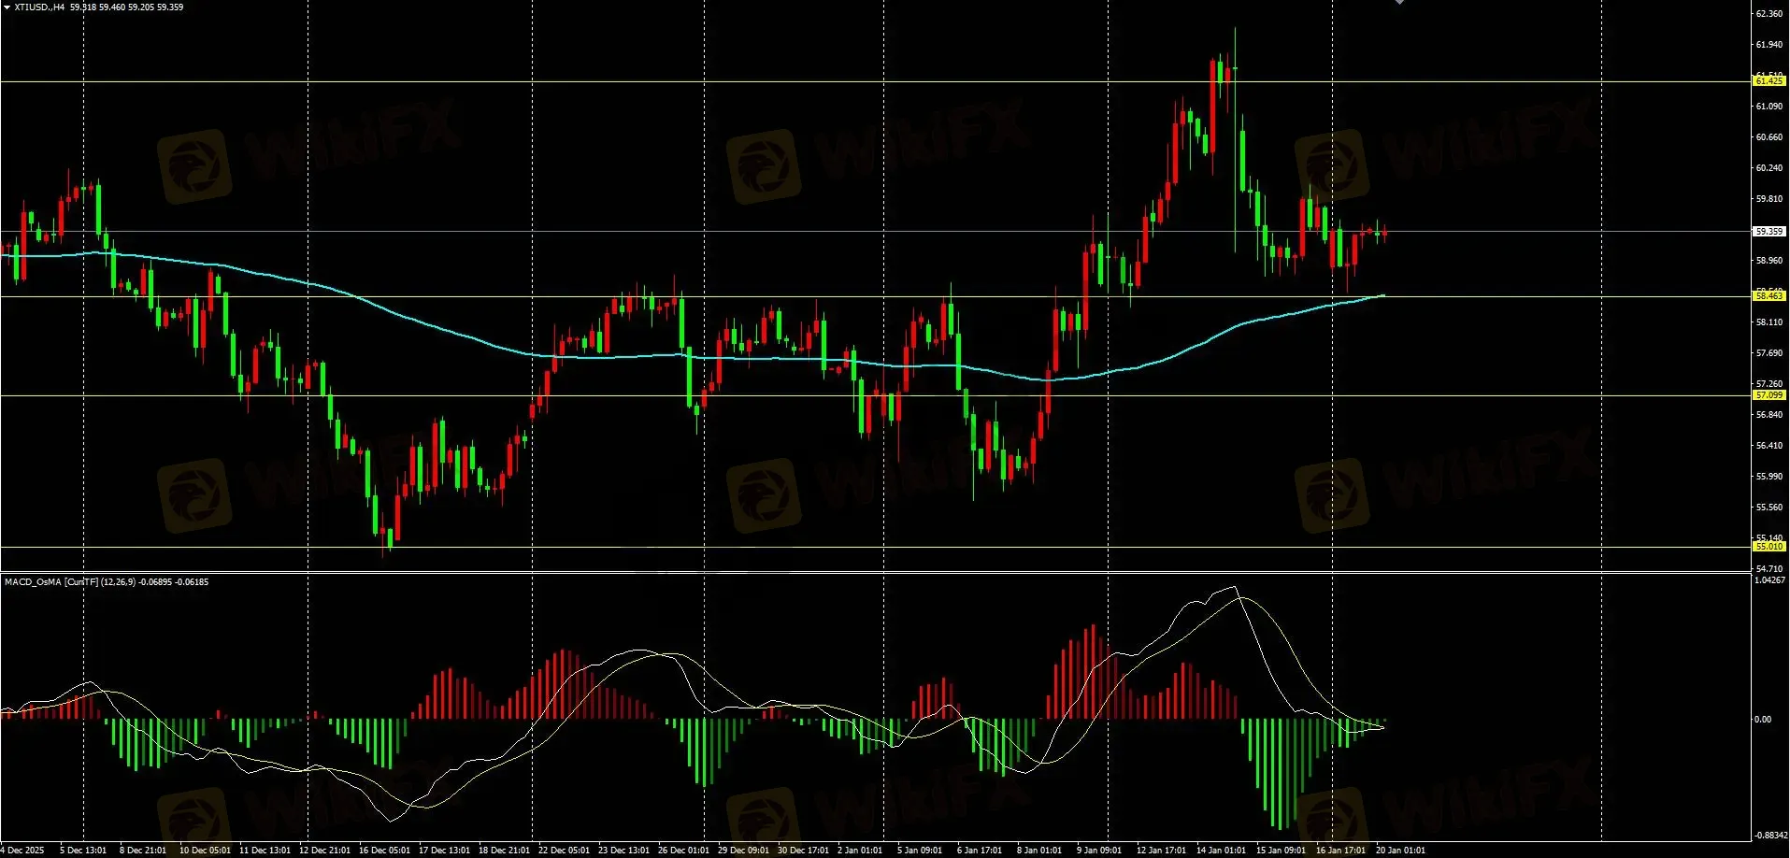The image size is (1790, 858).
Task: Click the 22 Dec 05:01 time axis label
Action: point(564,851)
